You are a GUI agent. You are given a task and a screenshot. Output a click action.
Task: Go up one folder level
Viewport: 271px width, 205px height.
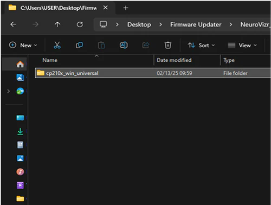(x=57, y=24)
